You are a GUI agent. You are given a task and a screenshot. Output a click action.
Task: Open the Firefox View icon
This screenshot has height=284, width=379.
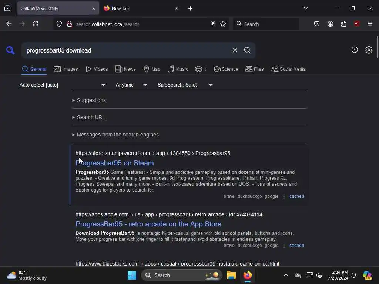(x=7, y=9)
